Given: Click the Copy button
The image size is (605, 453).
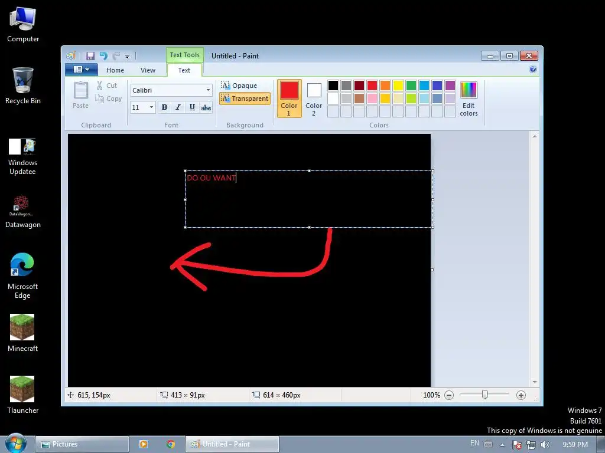Looking at the screenshot, I should 109,99.
